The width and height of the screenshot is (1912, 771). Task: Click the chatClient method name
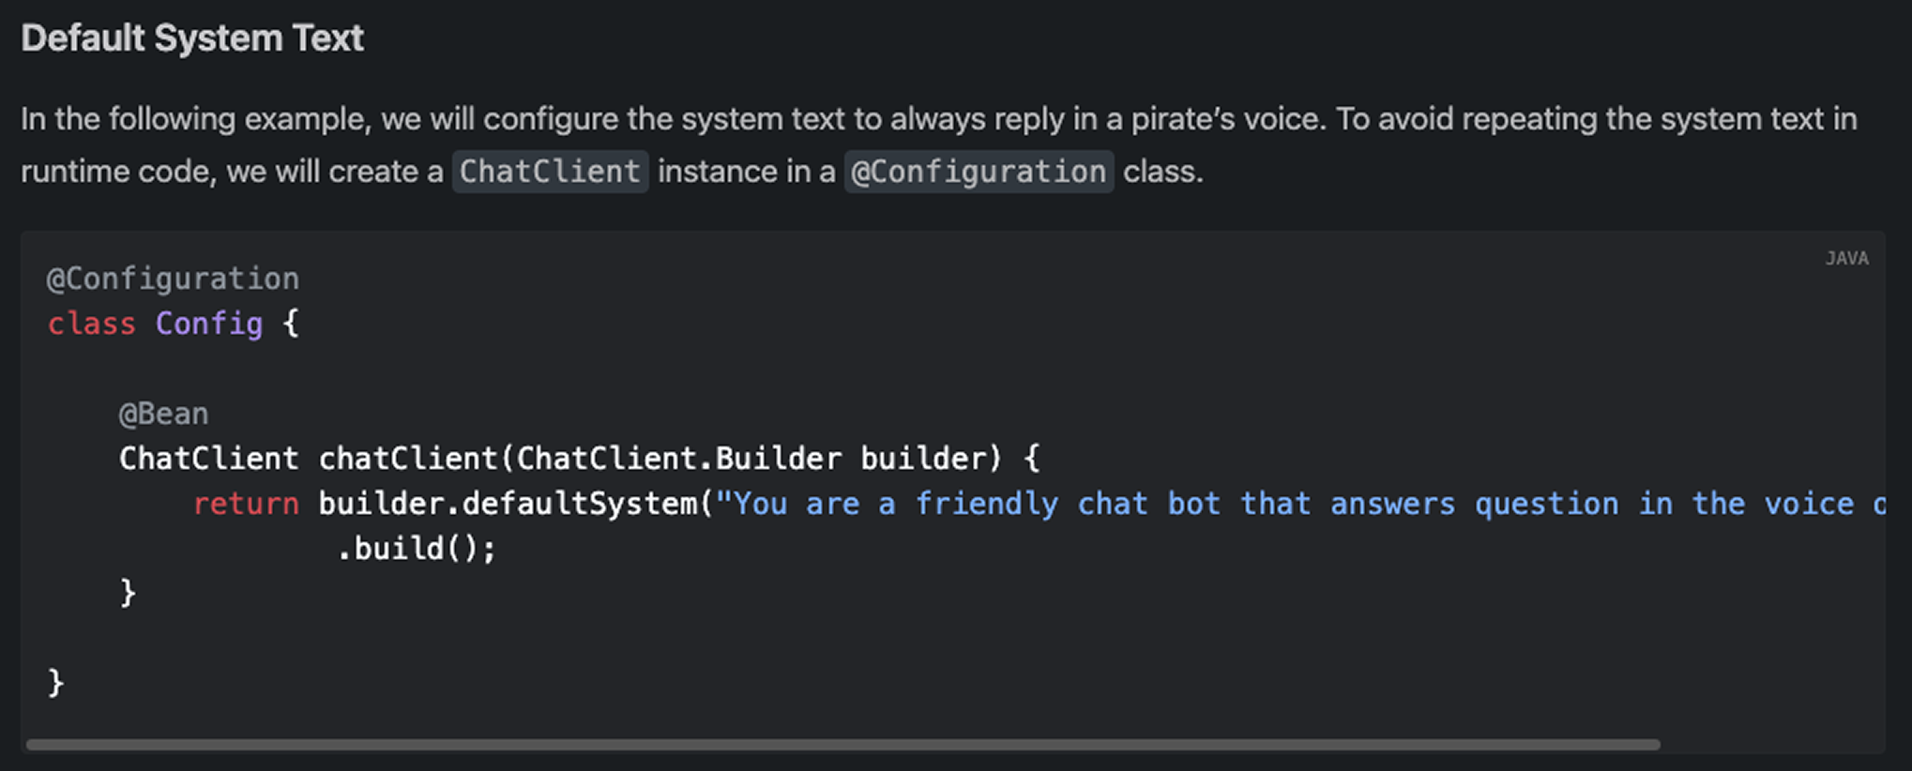(x=408, y=459)
